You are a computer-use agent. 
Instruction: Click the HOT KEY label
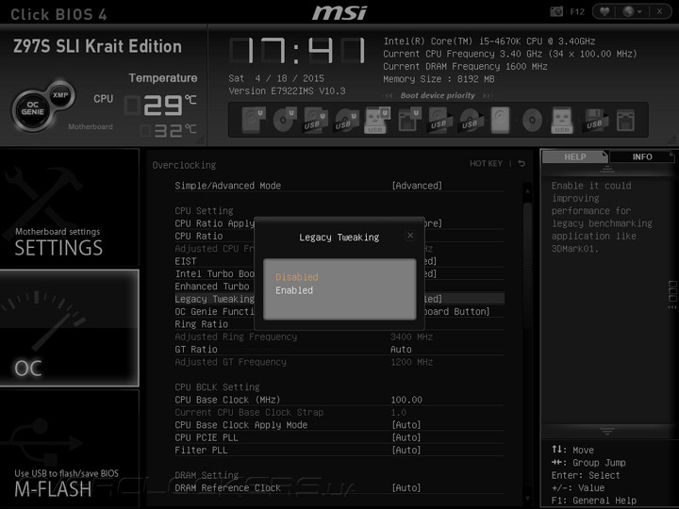(x=486, y=164)
